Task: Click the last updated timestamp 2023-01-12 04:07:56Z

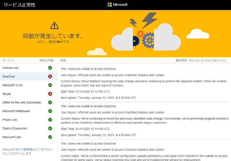Action: (x=201, y=60)
